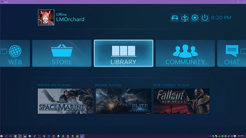Open Space Marine game thumbnail
Screen dimensions: 246x138
65,101
